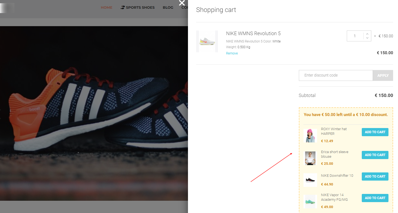Click the € 12.49 price
The height and width of the screenshot is (213, 398).
click(x=327, y=141)
